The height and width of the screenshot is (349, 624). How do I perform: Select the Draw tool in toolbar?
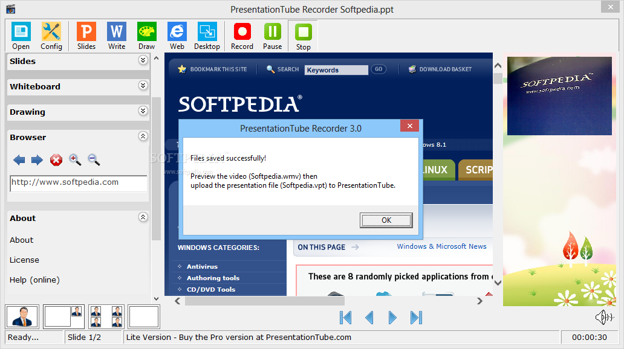[147, 36]
